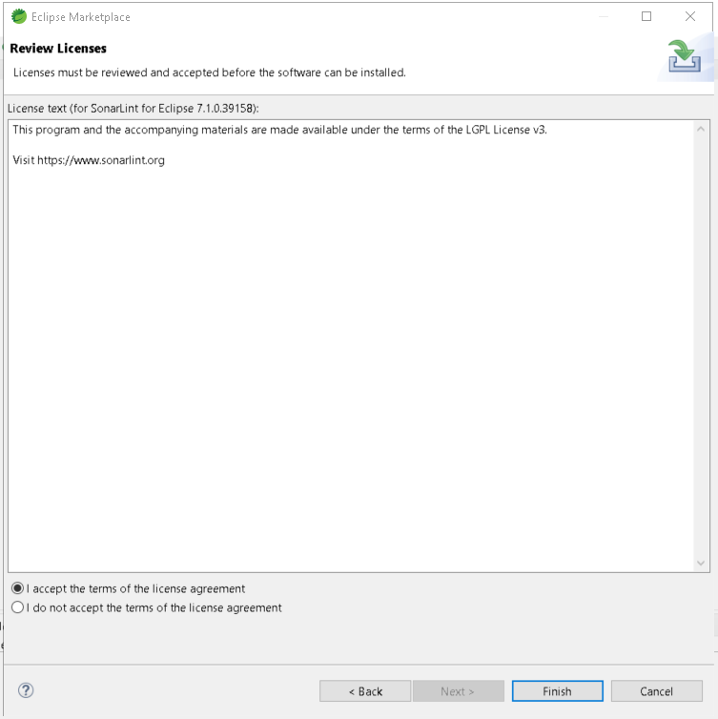Go to previous page with Back button

tap(365, 691)
